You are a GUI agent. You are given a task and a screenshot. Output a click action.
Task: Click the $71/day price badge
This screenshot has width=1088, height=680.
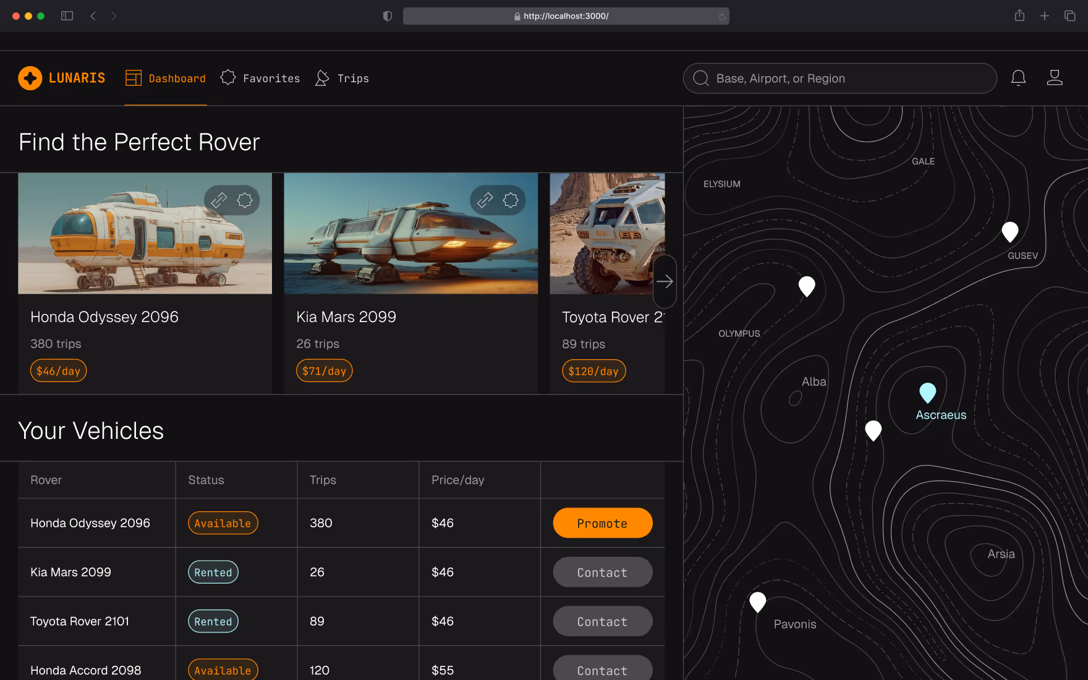(324, 371)
